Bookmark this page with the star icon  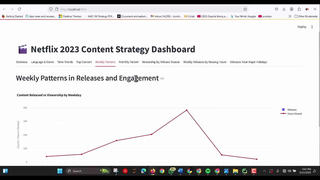245,9
